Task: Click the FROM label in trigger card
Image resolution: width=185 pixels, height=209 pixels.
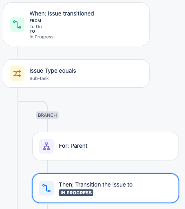Action: [35, 21]
